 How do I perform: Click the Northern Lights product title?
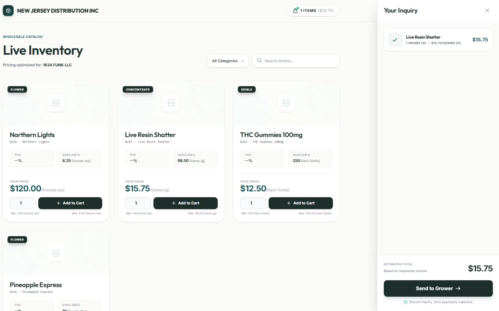coord(32,135)
